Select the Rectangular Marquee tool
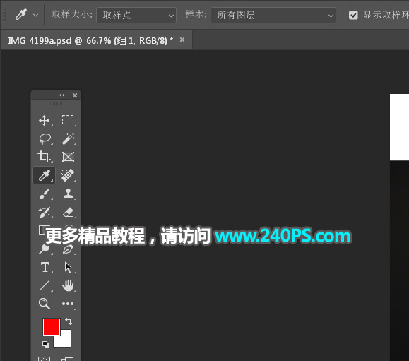Viewport: 409px width, 361px height. pyautogui.click(x=68, y=120)
